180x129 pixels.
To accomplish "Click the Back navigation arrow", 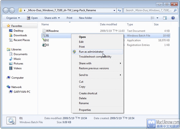I will [6, 11].
